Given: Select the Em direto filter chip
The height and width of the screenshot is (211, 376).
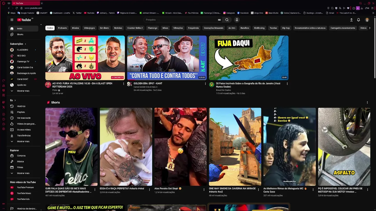Looking at the screenshot, I should (104, 28).
